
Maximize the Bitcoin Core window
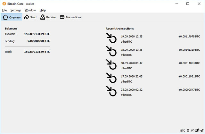pyautogui.click(x=188, y=4)
